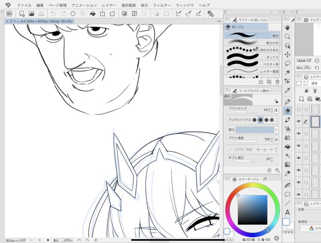Toggle tool property lock icon

[276, 101]
